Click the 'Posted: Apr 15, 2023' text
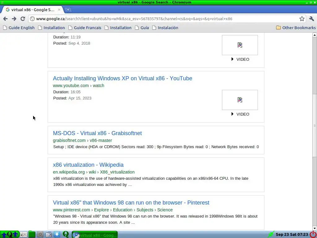317x238 pixels. 72,98
